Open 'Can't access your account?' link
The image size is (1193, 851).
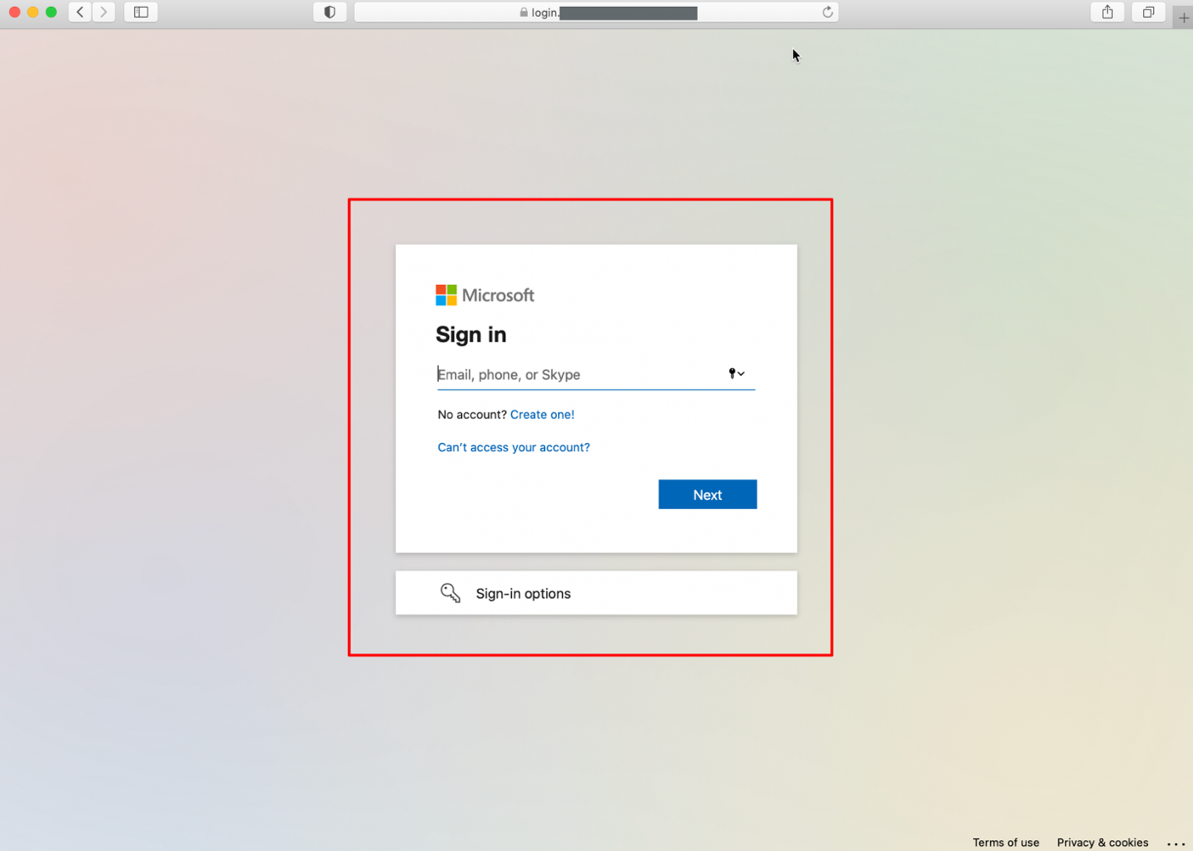(x=513, y=447)
